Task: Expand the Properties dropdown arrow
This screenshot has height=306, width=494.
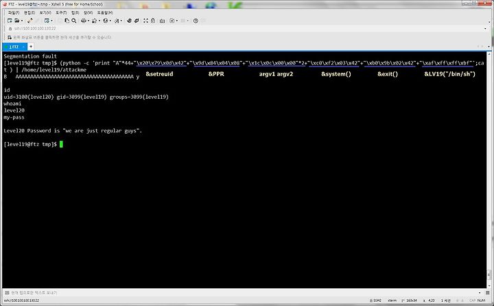Action: pos(51,21)
